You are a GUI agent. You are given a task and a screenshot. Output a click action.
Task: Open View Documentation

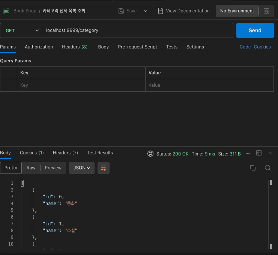(x=188, y=11)
